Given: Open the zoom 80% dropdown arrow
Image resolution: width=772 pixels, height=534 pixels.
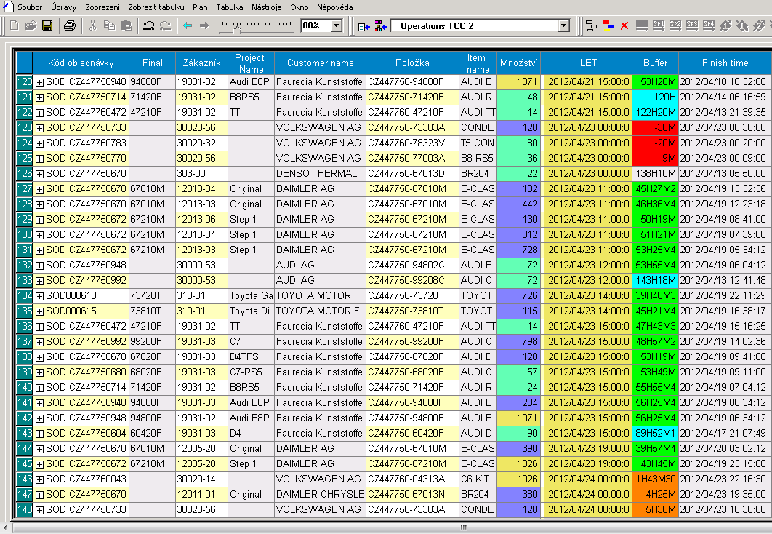Looking at the screenshot, I should pos(337,25).
